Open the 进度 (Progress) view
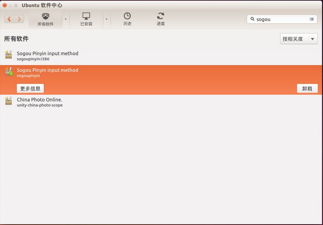 click(161, 19)
